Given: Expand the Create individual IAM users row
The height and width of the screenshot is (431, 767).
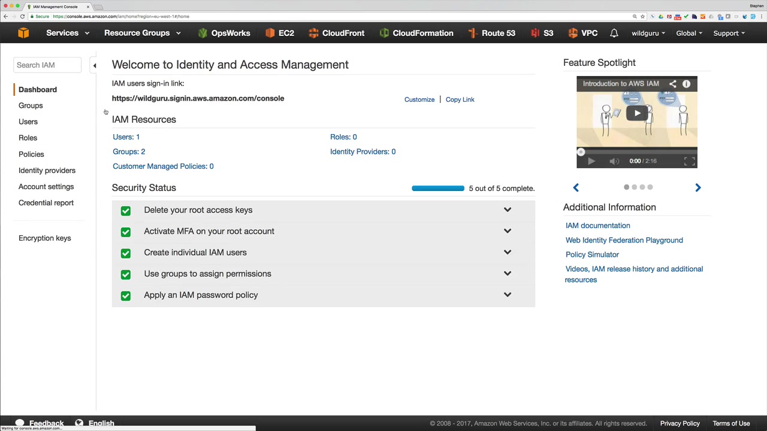Looking at the screenshot, I should click(507, 252).
